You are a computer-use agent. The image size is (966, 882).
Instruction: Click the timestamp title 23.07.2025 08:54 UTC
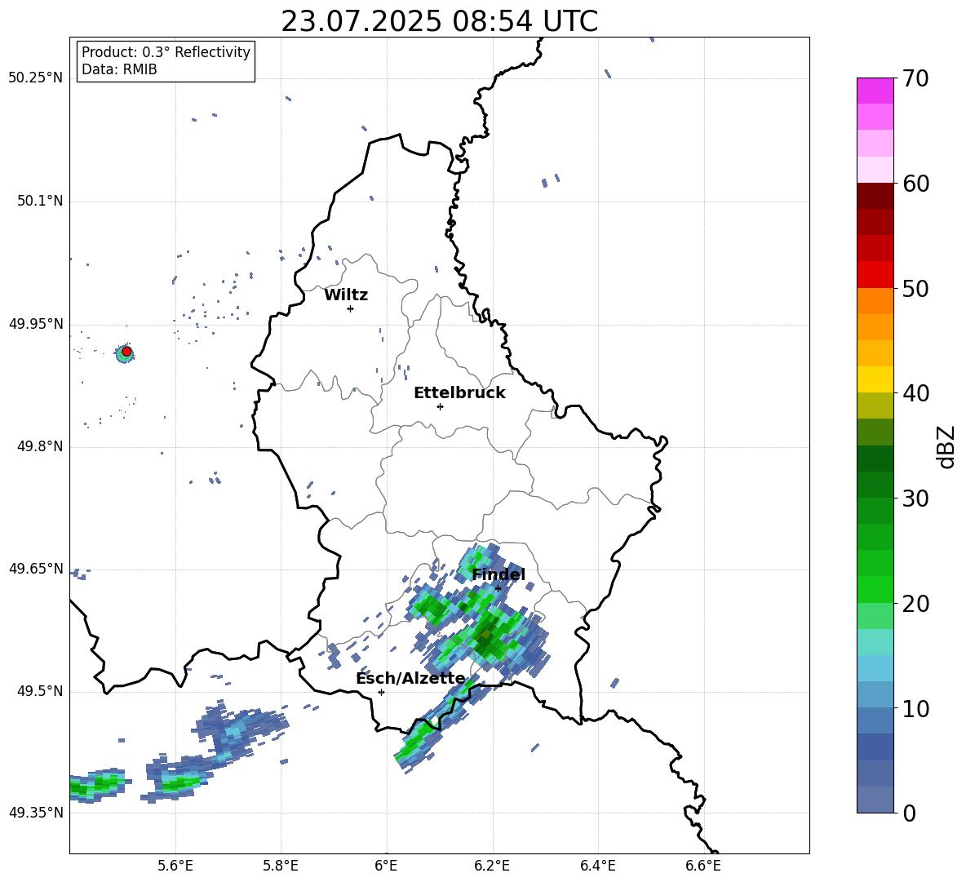coord(439,22)
